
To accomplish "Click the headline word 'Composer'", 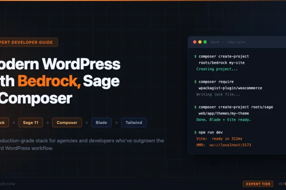I will (x=36, y=98).
